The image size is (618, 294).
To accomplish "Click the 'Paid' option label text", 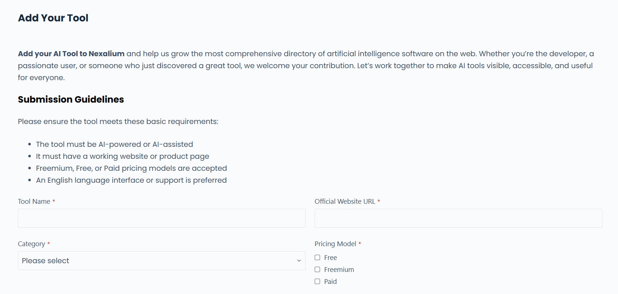I will [330, 281].
